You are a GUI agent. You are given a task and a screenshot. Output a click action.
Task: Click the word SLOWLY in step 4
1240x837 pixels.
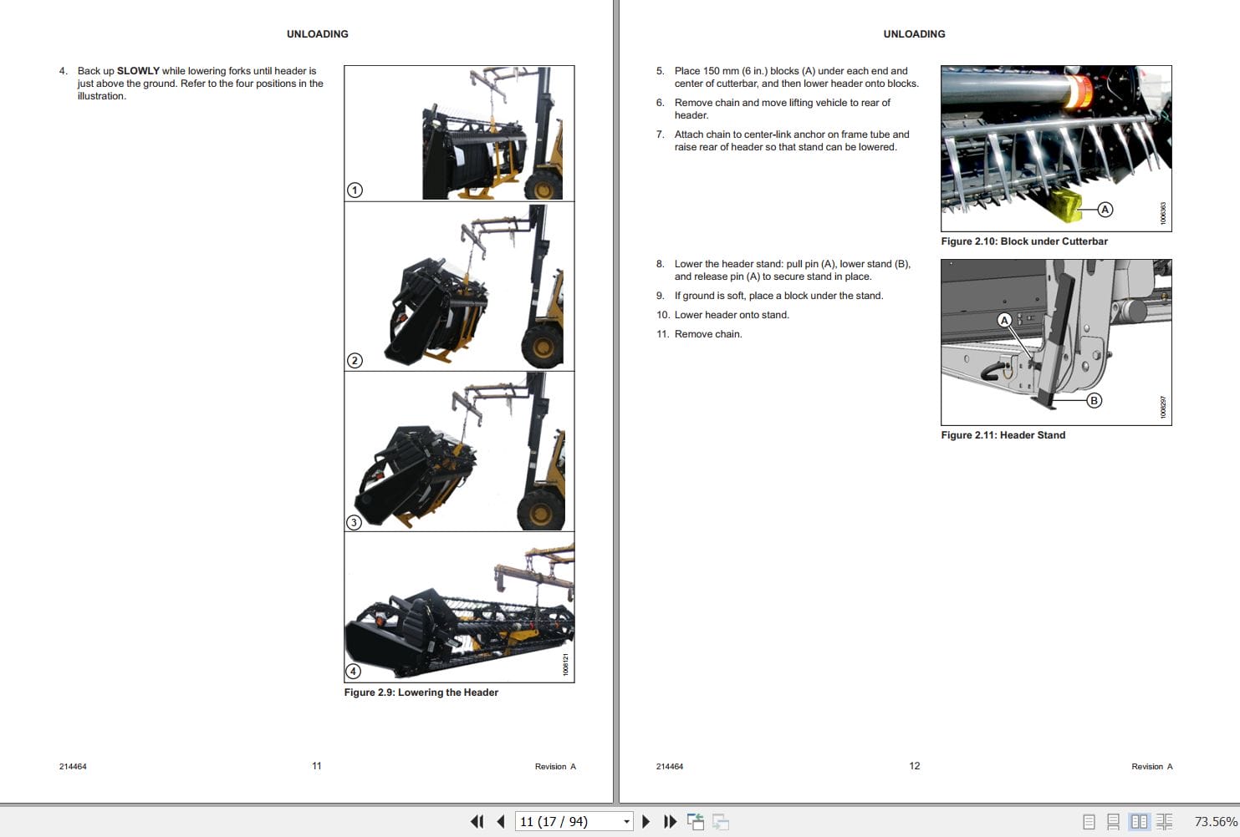point(138,71)
